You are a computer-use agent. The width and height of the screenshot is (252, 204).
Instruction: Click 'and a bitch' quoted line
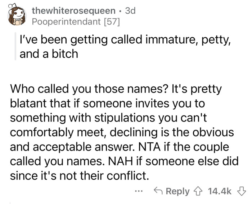click(49, 54)
